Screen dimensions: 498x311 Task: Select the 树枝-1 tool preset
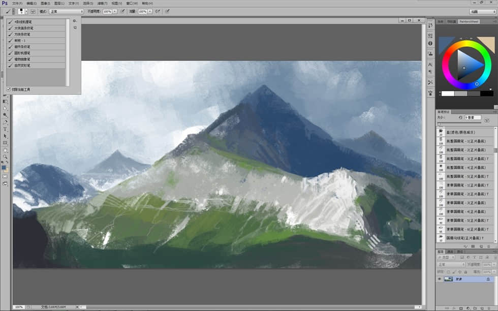coord(36,40)
